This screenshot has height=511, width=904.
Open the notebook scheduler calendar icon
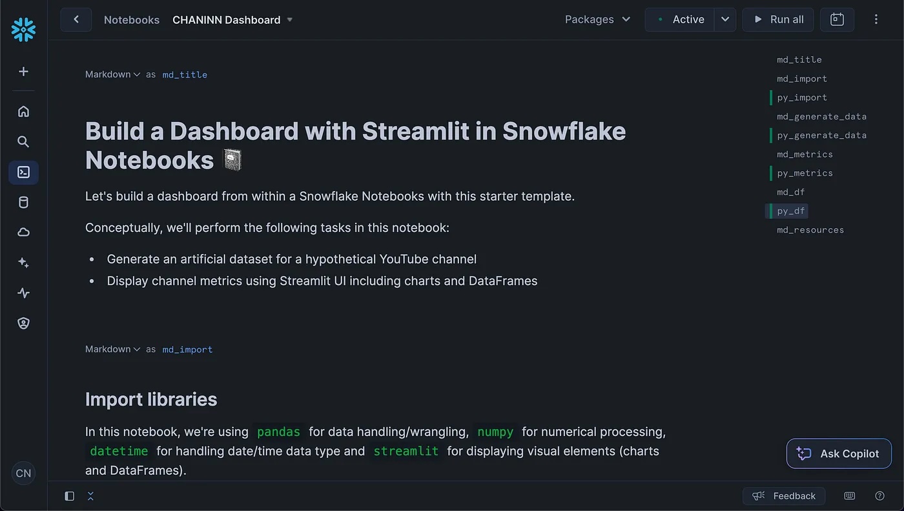(837, 19)
